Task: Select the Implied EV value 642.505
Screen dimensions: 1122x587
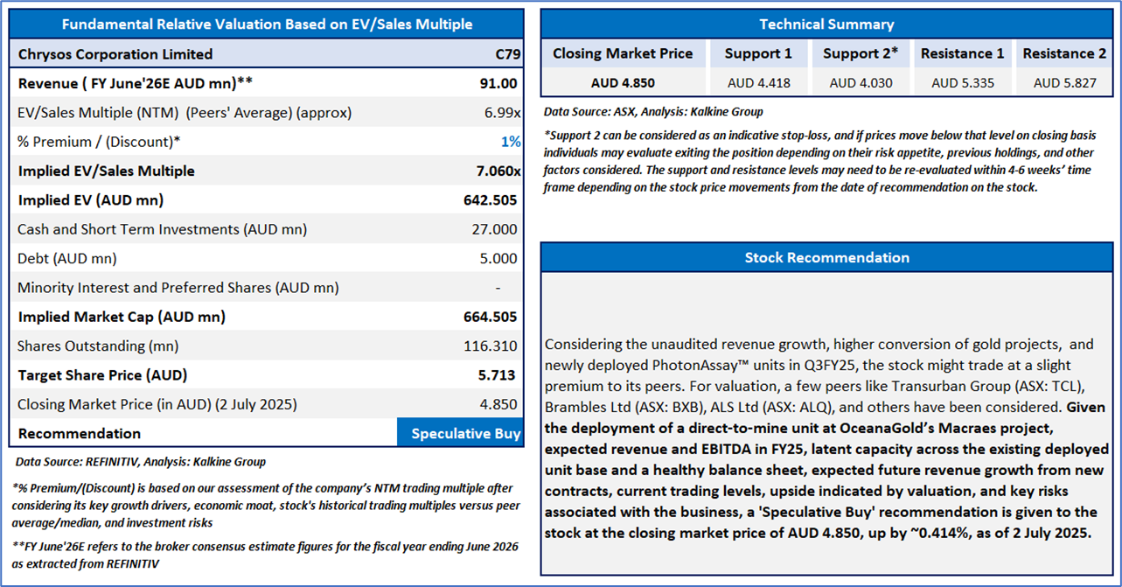Action: click(x=491, y=200)
